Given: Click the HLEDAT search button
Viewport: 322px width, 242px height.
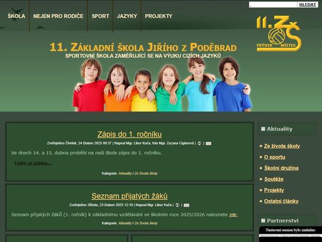Looking at the screenshot, I should 308,4.
